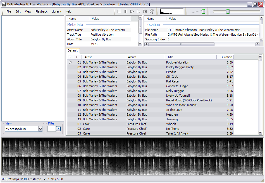This screenshot has height=183, width=265.
Task: Select the Default playlist tab
Action: (73, 50)
